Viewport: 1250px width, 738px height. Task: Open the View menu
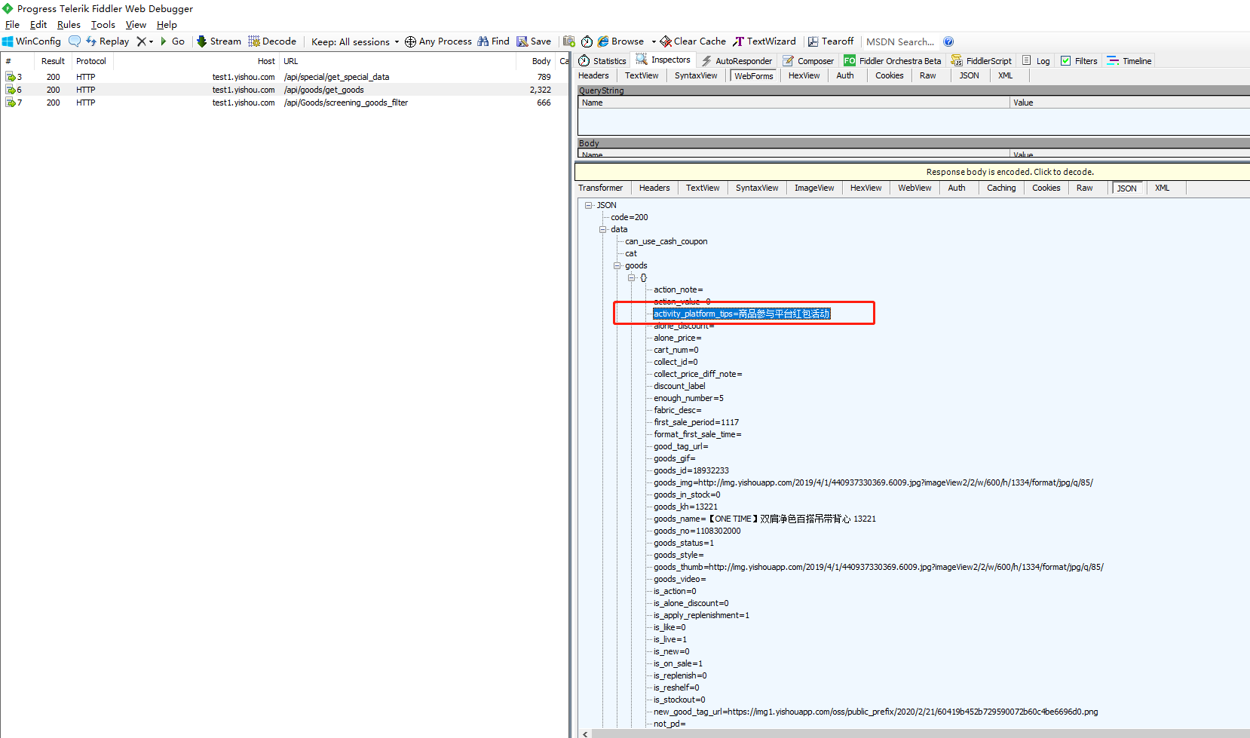click(136, 25)
